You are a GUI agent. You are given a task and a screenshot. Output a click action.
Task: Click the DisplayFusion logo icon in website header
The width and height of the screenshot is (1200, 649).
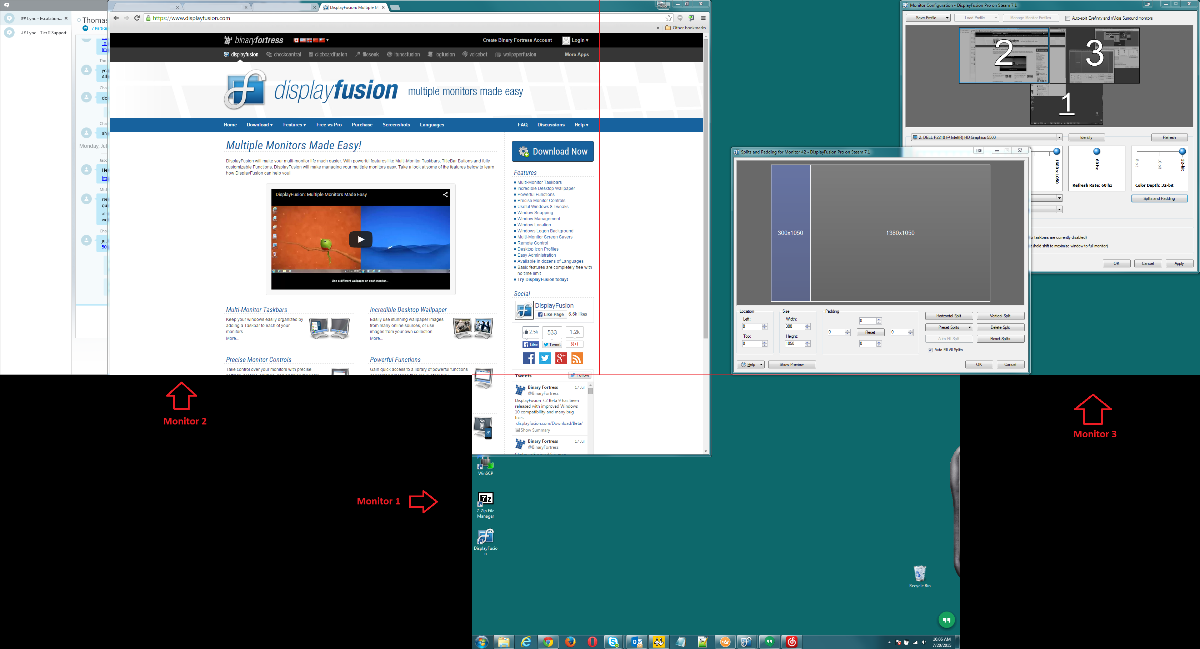pos(245,90)
